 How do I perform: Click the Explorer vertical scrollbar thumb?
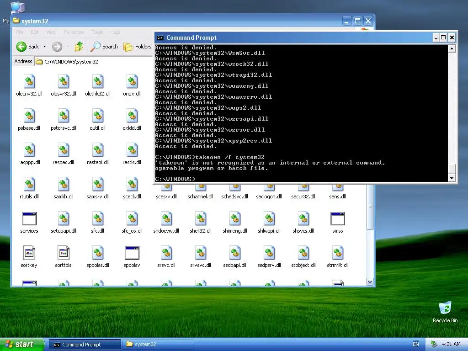tap(370, 207)
